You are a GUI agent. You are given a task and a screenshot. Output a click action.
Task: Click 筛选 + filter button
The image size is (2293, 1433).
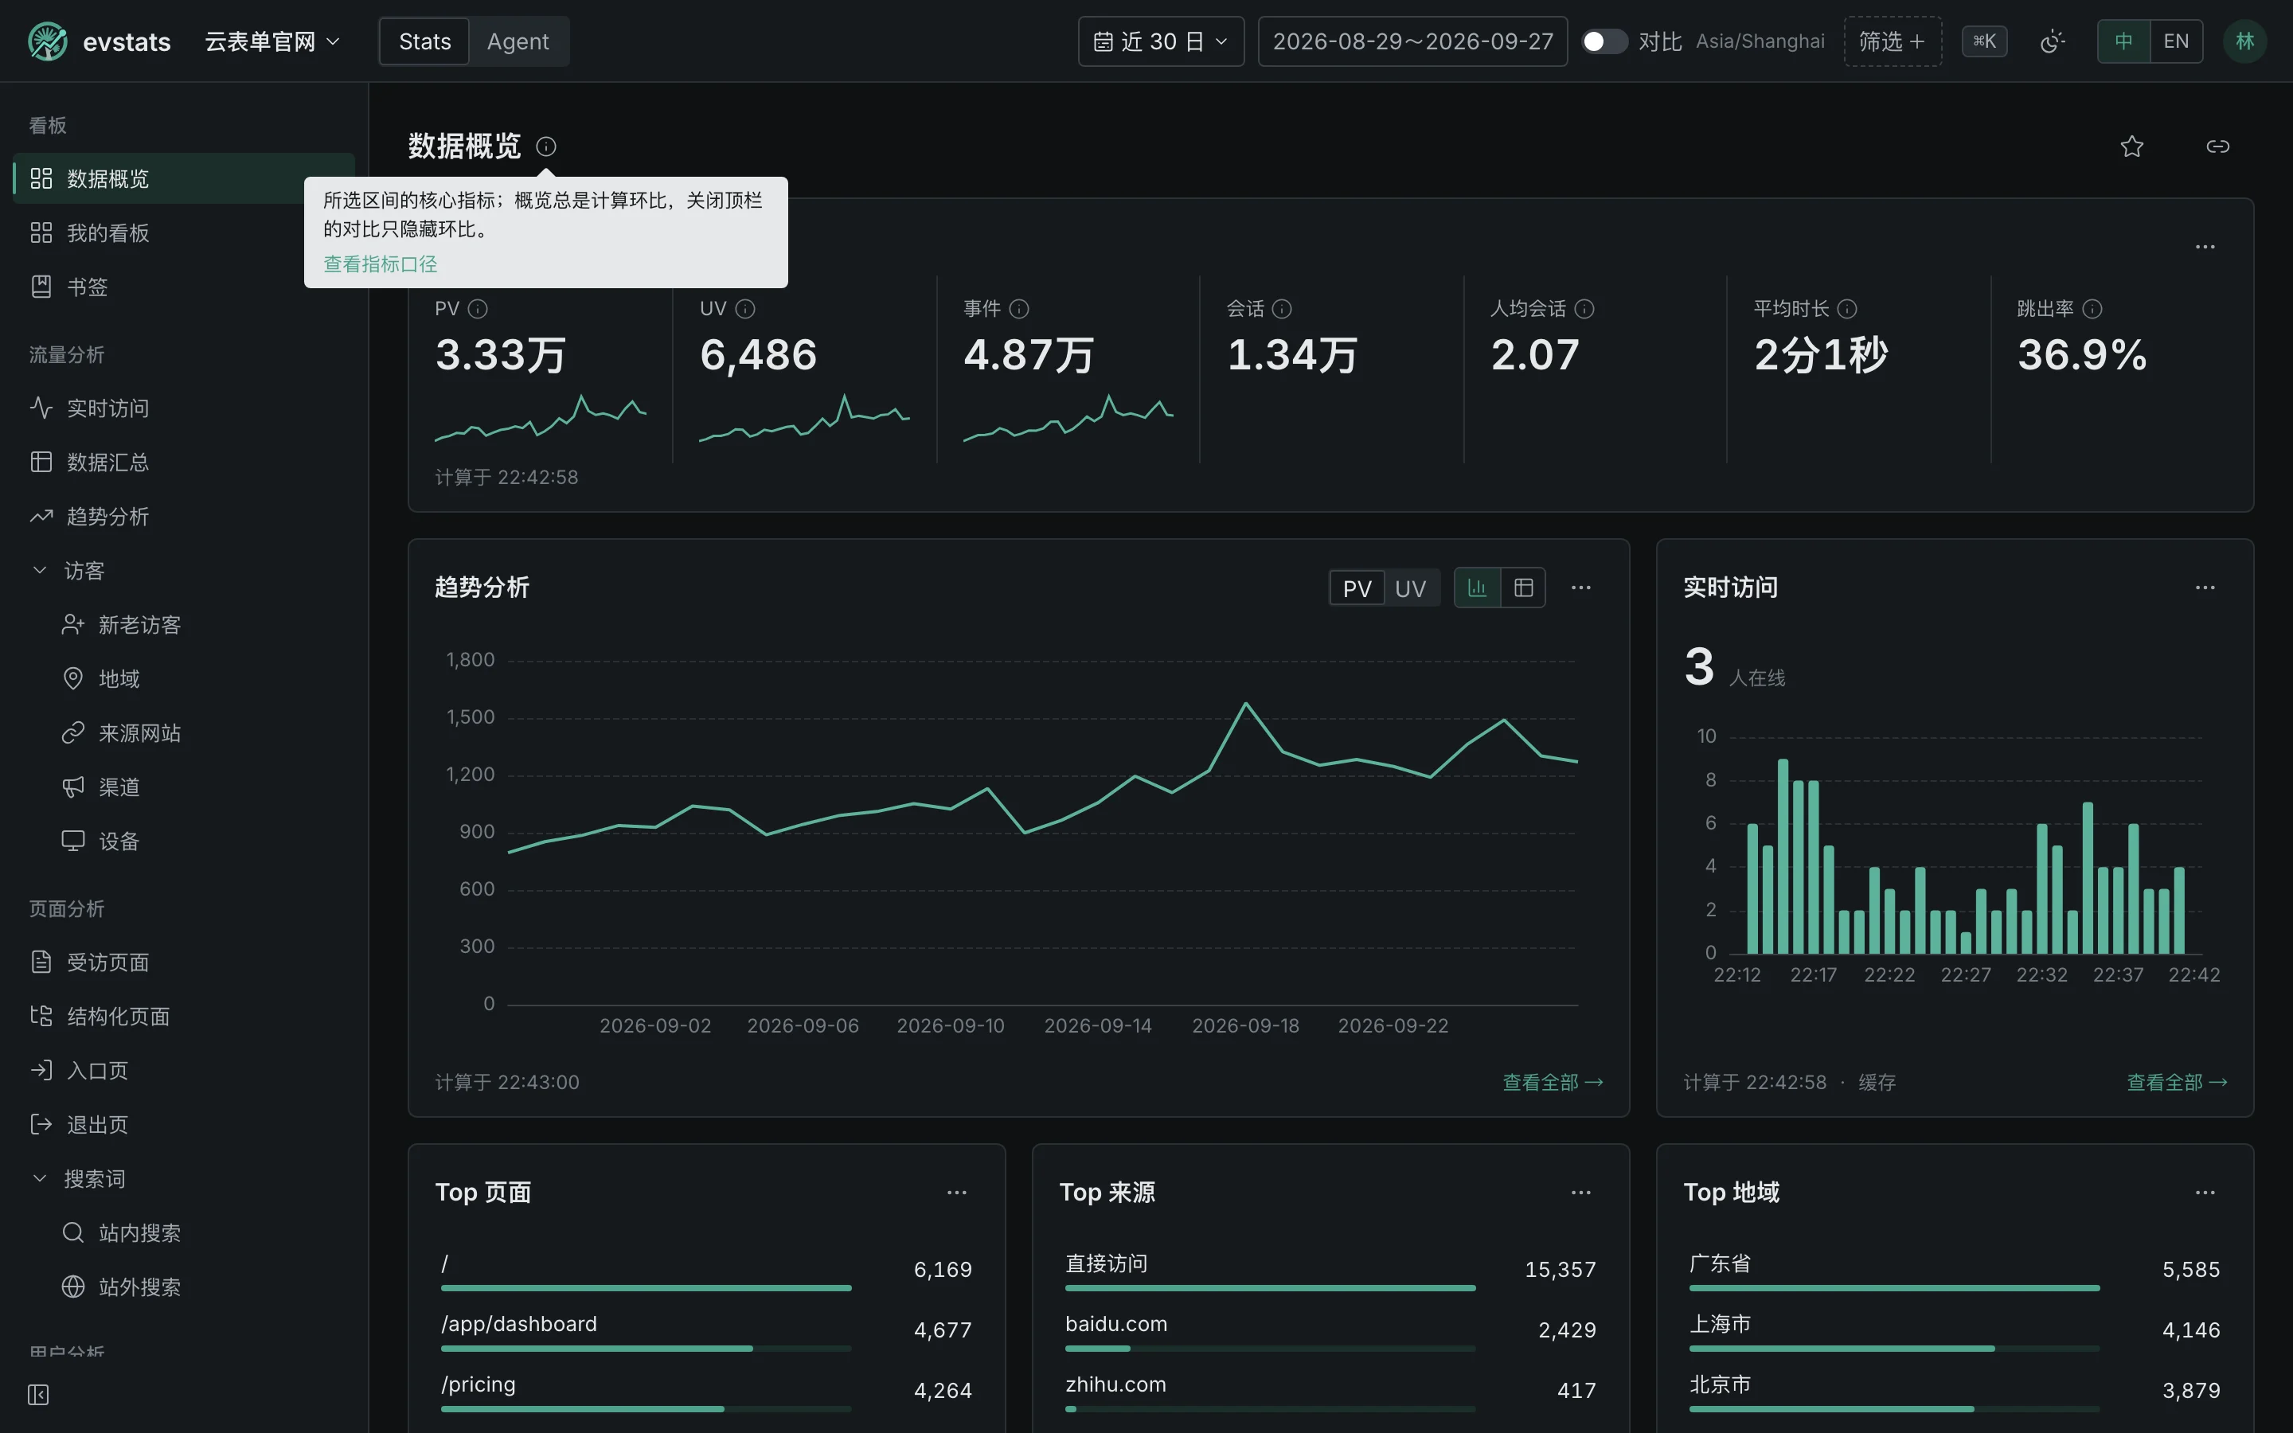[x=1893, y=41]
